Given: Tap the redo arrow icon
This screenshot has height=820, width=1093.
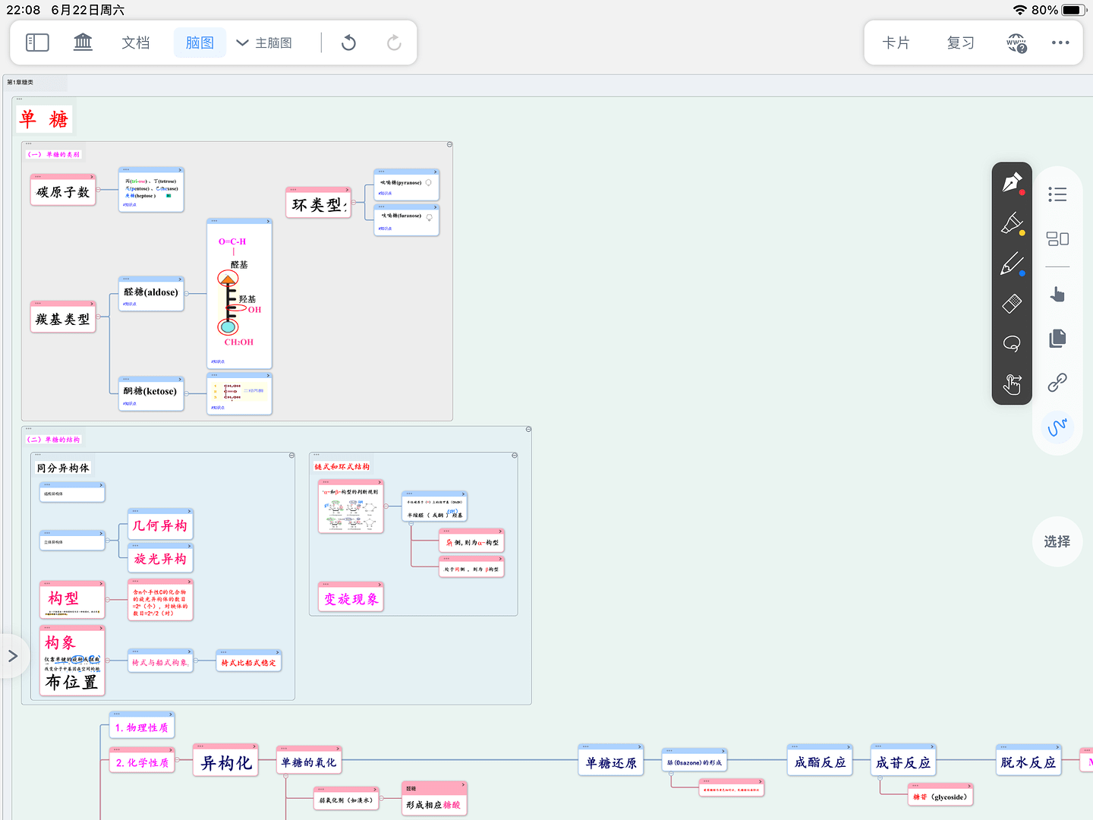Looking at the screenshot, I should [x=394, y=43].
